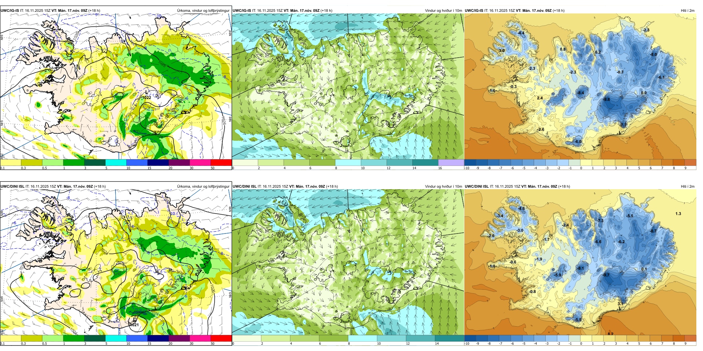
Task: Click the -8.7 temperature value on DINI map
Action: (x=653, y=231)
